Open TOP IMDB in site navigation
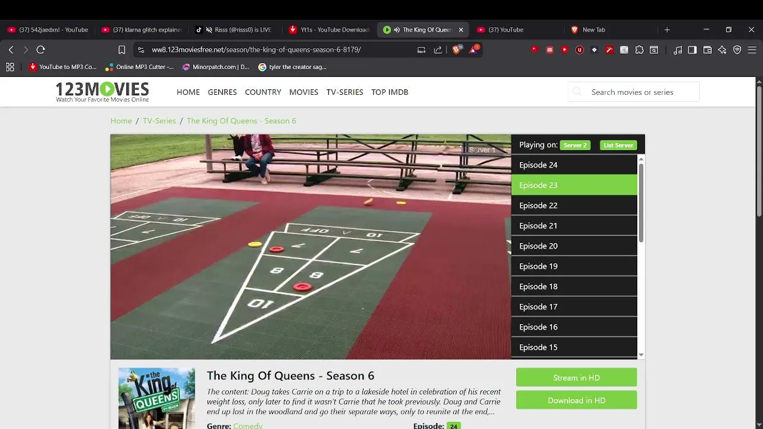This screenshot has width=763, height=429. (x=390, y=92)
